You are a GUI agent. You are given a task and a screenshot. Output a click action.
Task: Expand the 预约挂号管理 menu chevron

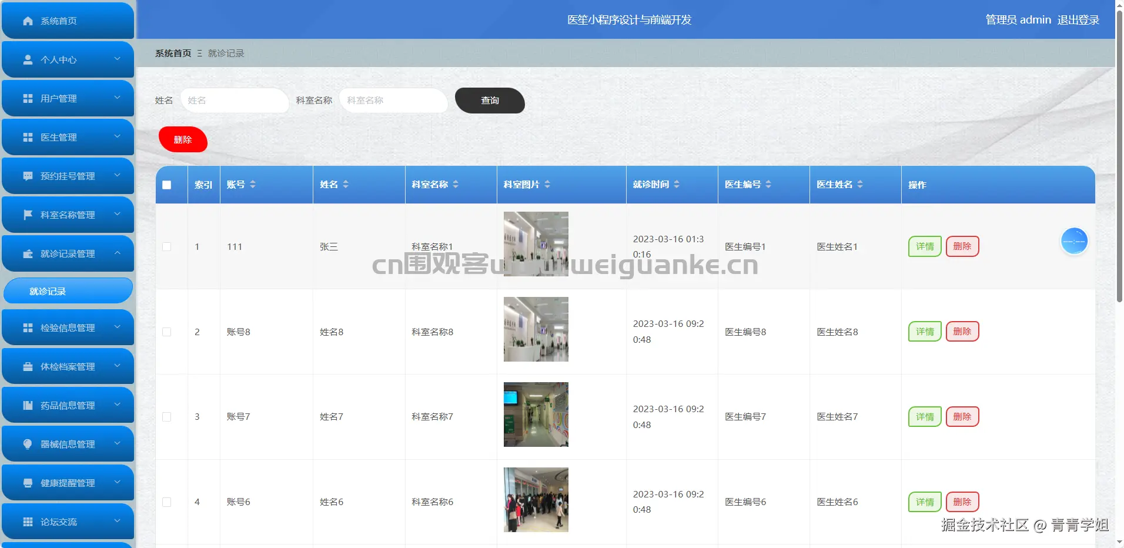tap(117, 175)
